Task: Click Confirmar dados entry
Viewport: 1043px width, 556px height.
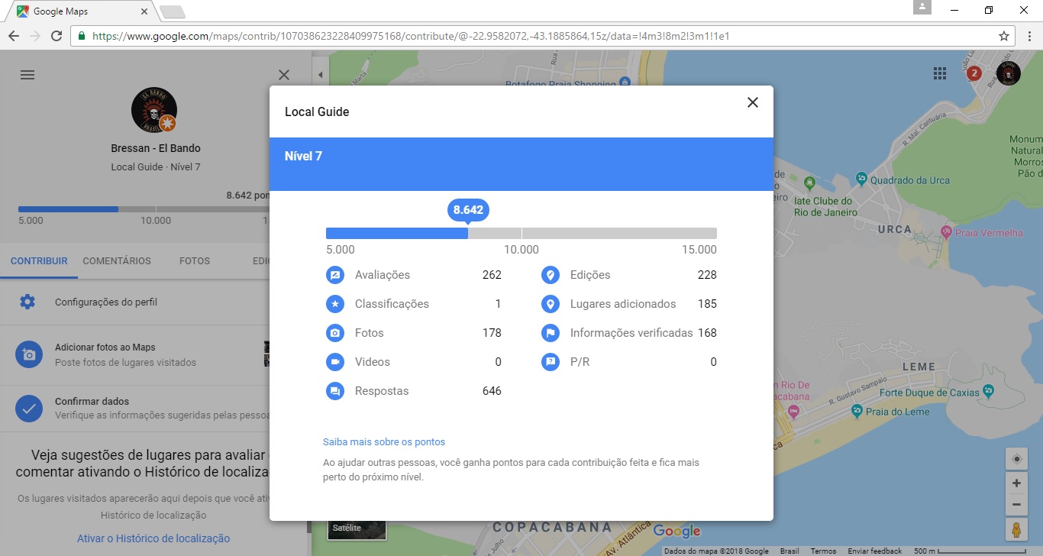Action: click(x=134, y=409)
